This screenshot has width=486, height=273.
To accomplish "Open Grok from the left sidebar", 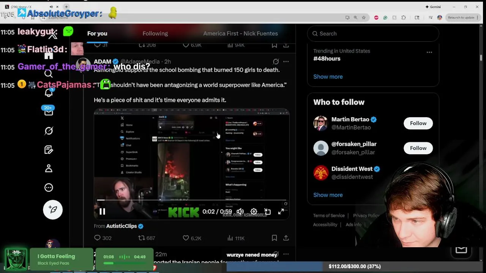I will (x=49, y=131).
